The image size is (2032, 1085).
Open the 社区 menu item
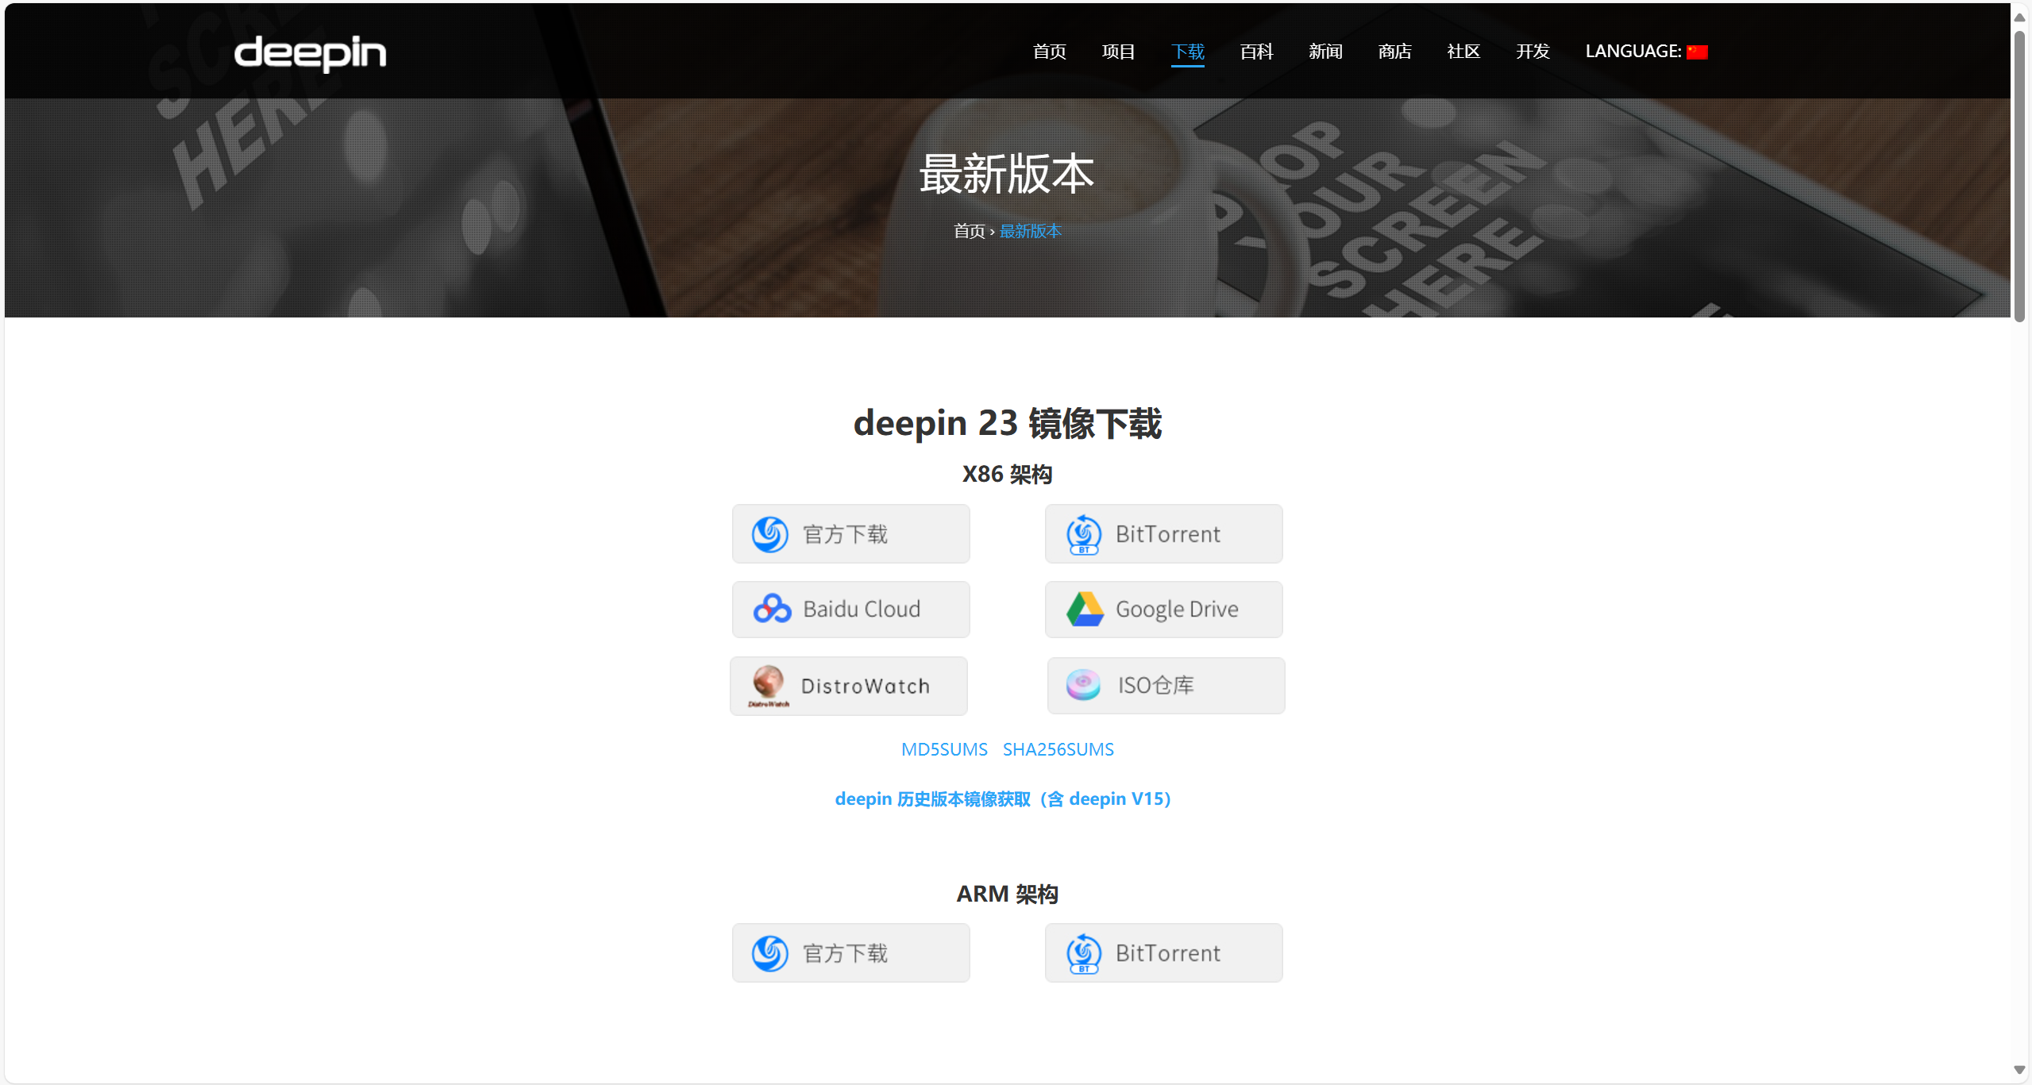point(1464,52)
